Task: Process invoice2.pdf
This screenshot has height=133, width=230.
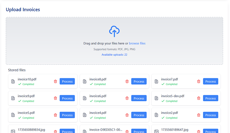Action: tap(210, 115)
